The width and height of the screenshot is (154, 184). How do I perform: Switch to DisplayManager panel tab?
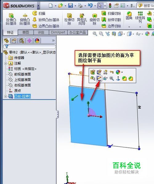coord(37,41)
